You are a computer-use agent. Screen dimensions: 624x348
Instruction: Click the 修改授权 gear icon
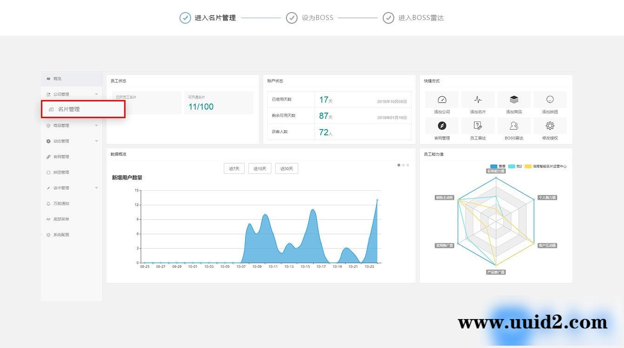(550, 125)
